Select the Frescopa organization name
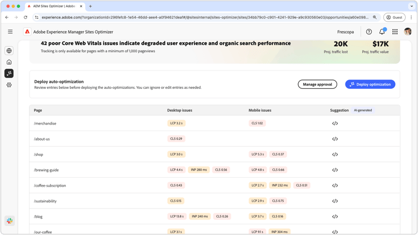This screenshot has height=235, width=418. point(346,32)
